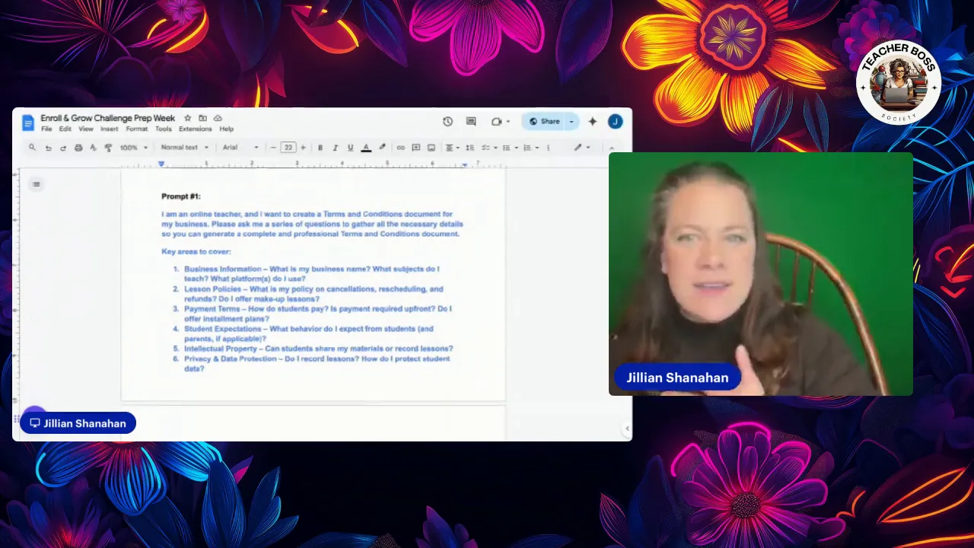Viewport: 974px width, 548px height.
Task: Open the Insert menu
Action: (110, 129)
